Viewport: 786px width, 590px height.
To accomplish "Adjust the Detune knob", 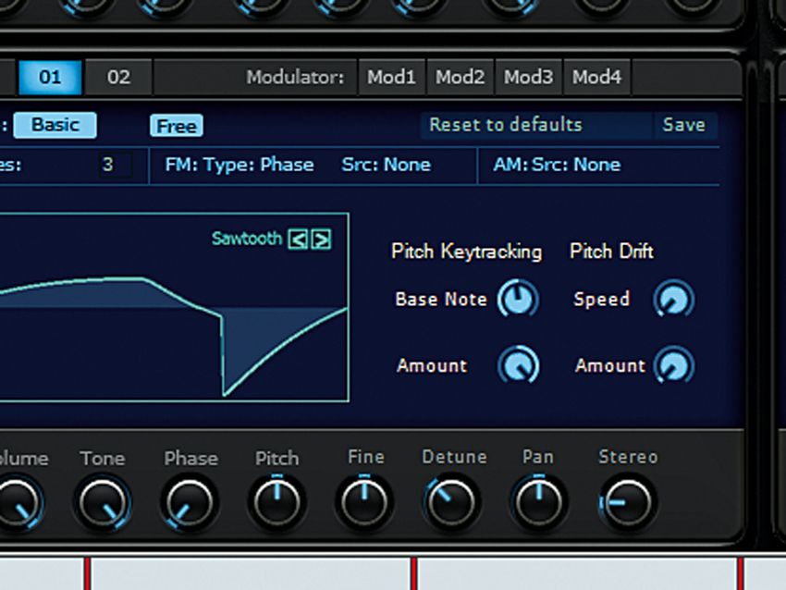I will 451,502.
